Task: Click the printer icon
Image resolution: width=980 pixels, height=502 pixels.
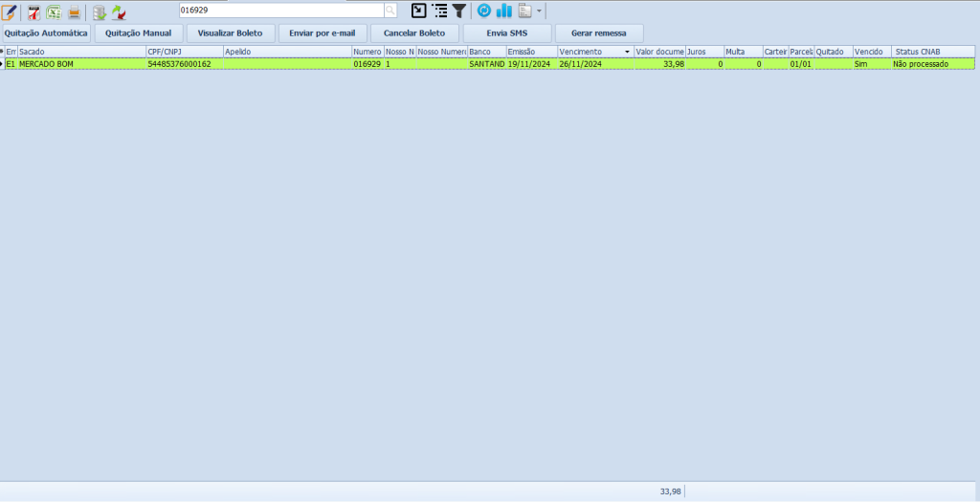Action: 74,11
